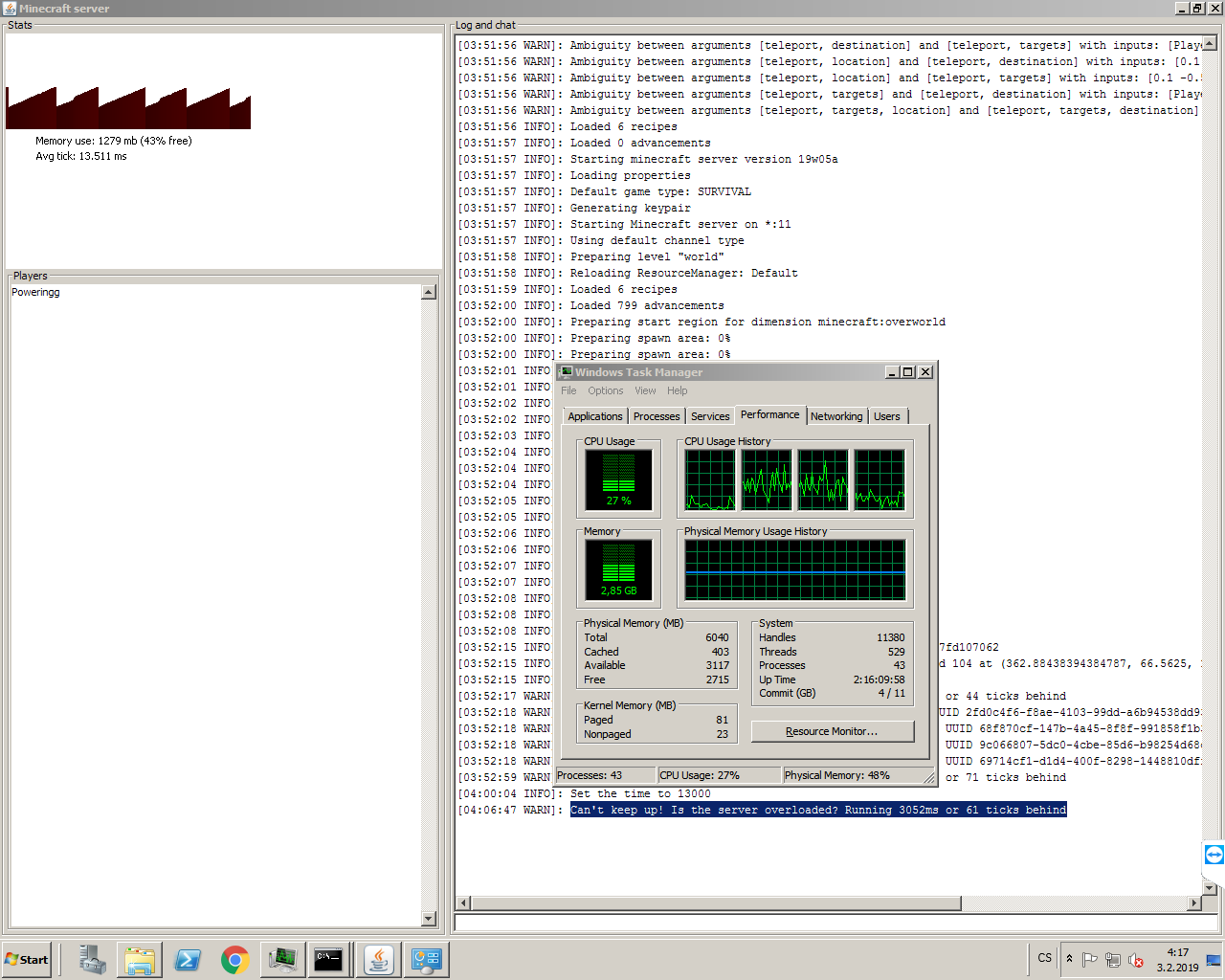Click the muted volume tray icon
Screen dimensions: 1225x980
(1136, 959)
